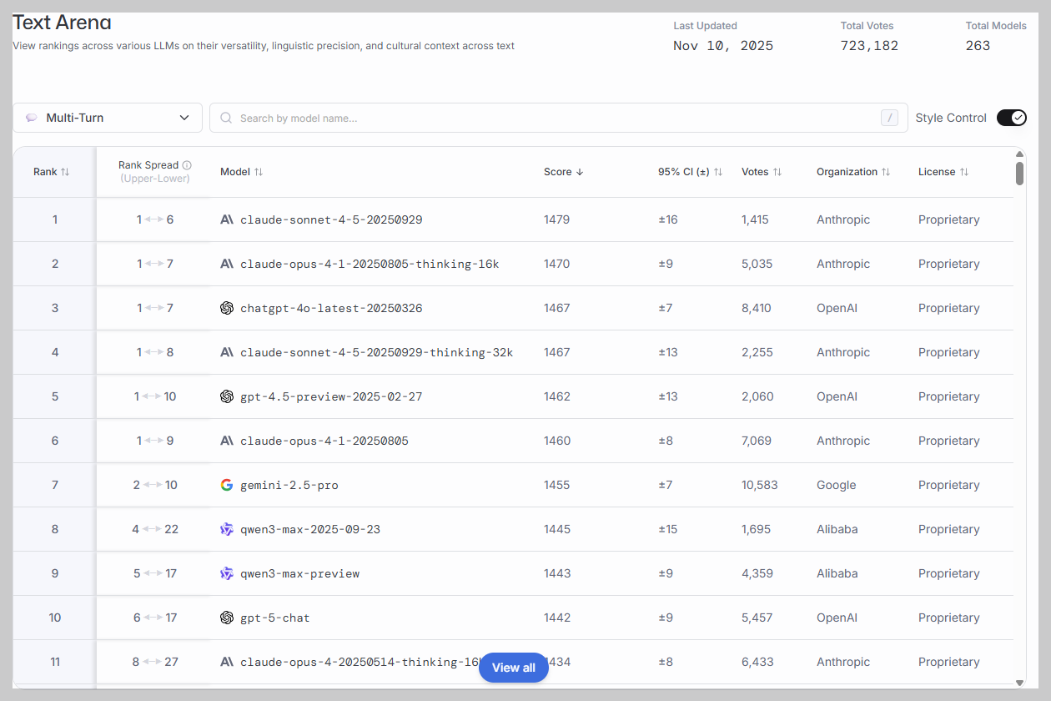Click the Last Updated date Nov 10, 2025
This screenshot has height=701, width=1051.
[x=723, y=46]
